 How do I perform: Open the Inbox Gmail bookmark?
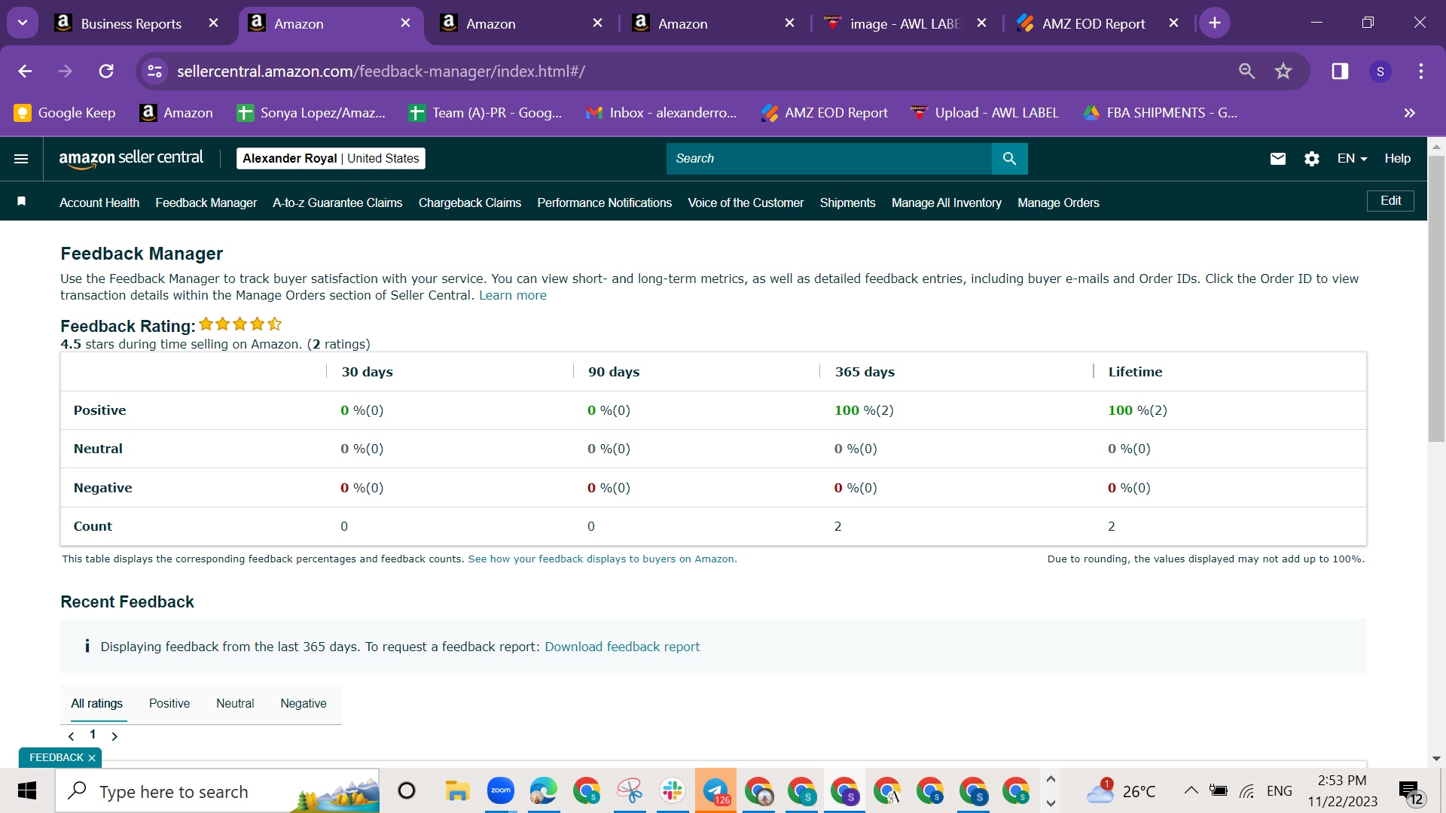pyautogui.click(x=661, y=113)
